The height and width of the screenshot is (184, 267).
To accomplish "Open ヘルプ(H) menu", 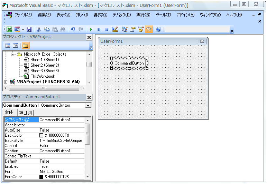I will (x=234, y=15).
